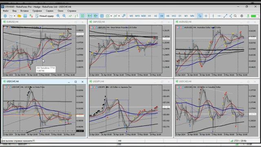Switch timeframe to H12

(x=174, y=16)
